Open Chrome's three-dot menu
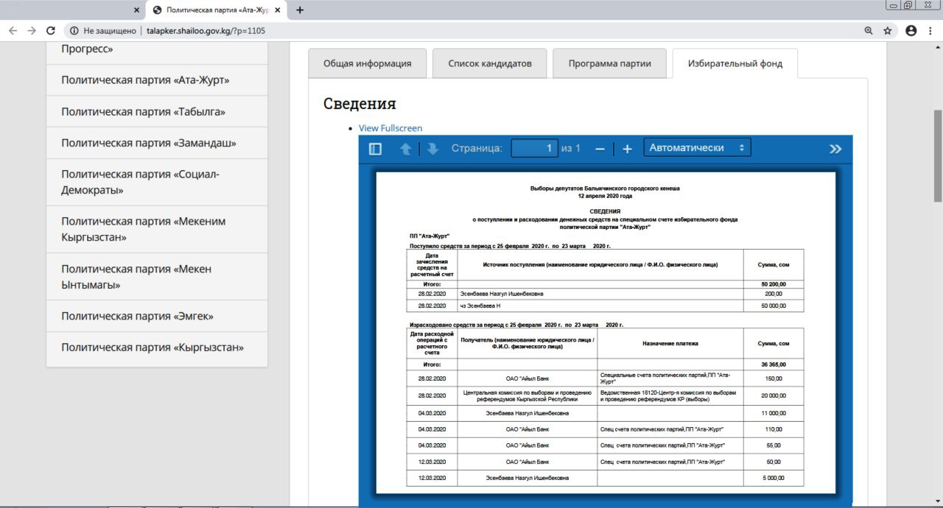Viewport: 943px width, 508px height. pos(930,31)
